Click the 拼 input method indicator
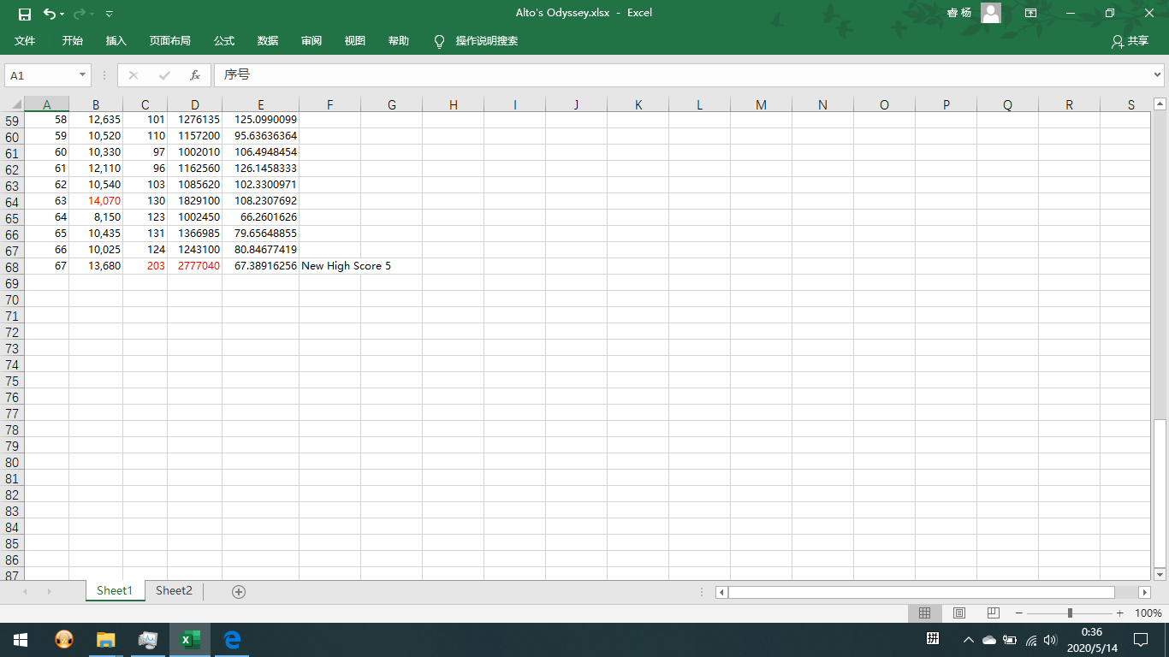 934,639
